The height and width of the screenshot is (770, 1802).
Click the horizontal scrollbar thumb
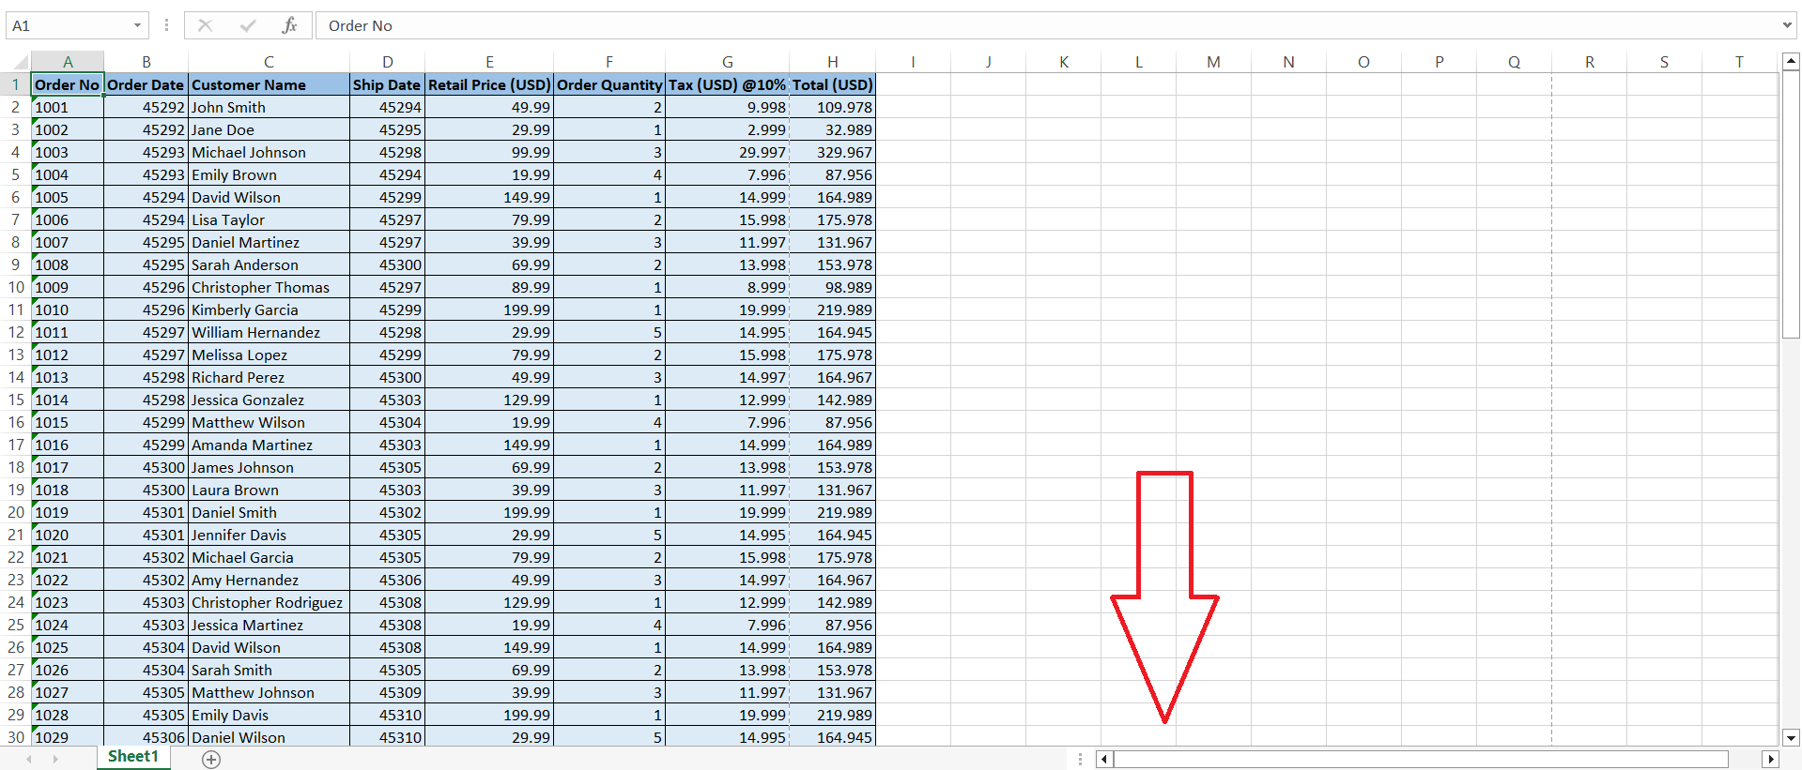coord(1421,759)
